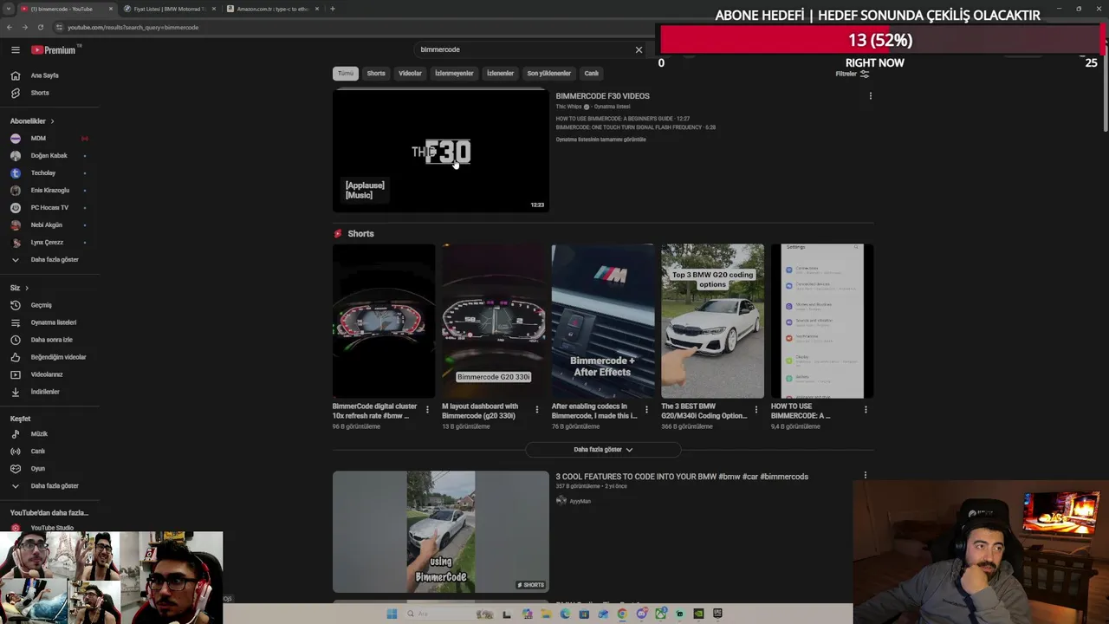Switch to the Fiyat Listesi BMW Motorrad tab
Viewport: 1109px width, 624px height.
coord(170,9)
